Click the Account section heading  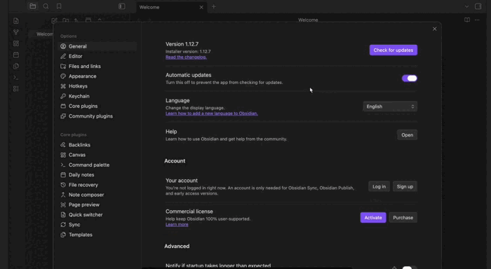[x=175, y=161]
